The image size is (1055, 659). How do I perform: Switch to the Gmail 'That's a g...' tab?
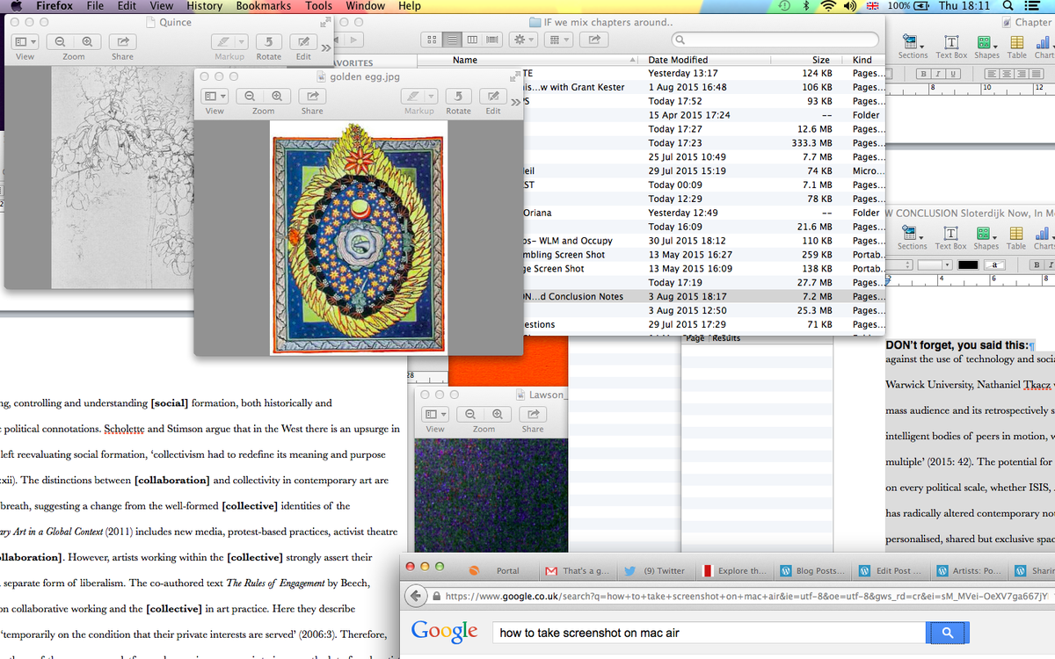(577, 570)
